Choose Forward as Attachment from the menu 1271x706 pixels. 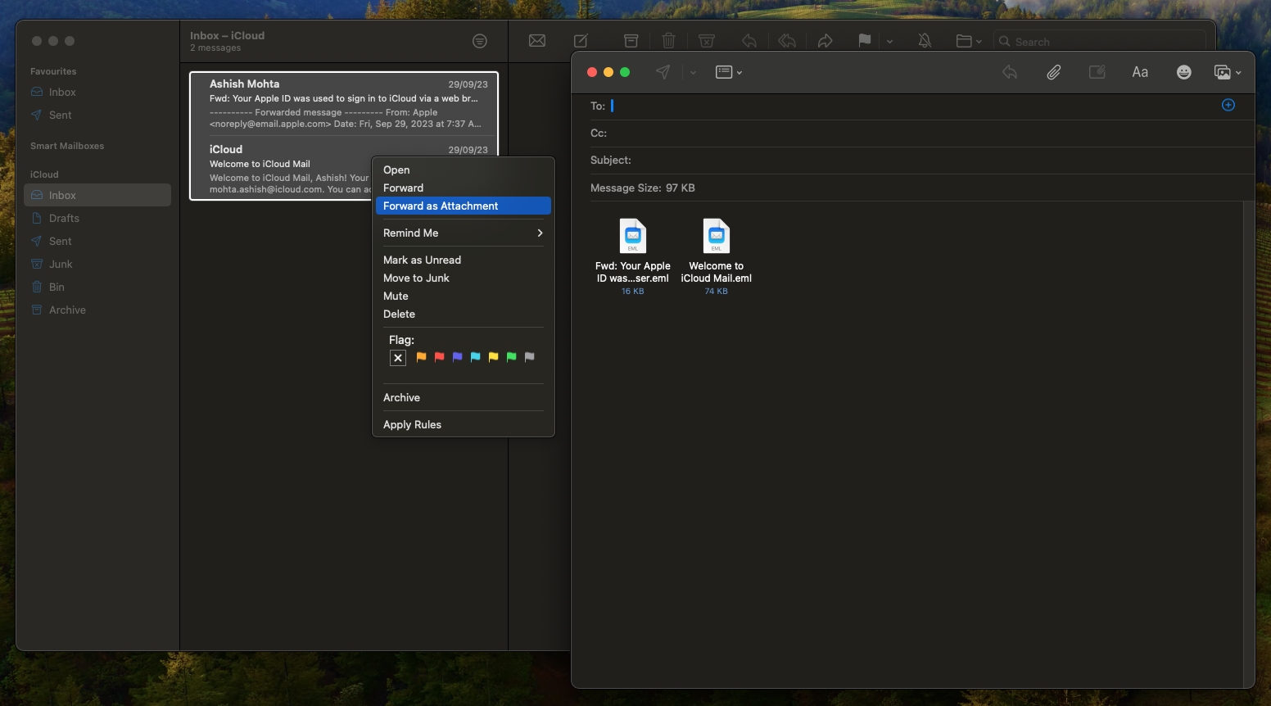441,206
